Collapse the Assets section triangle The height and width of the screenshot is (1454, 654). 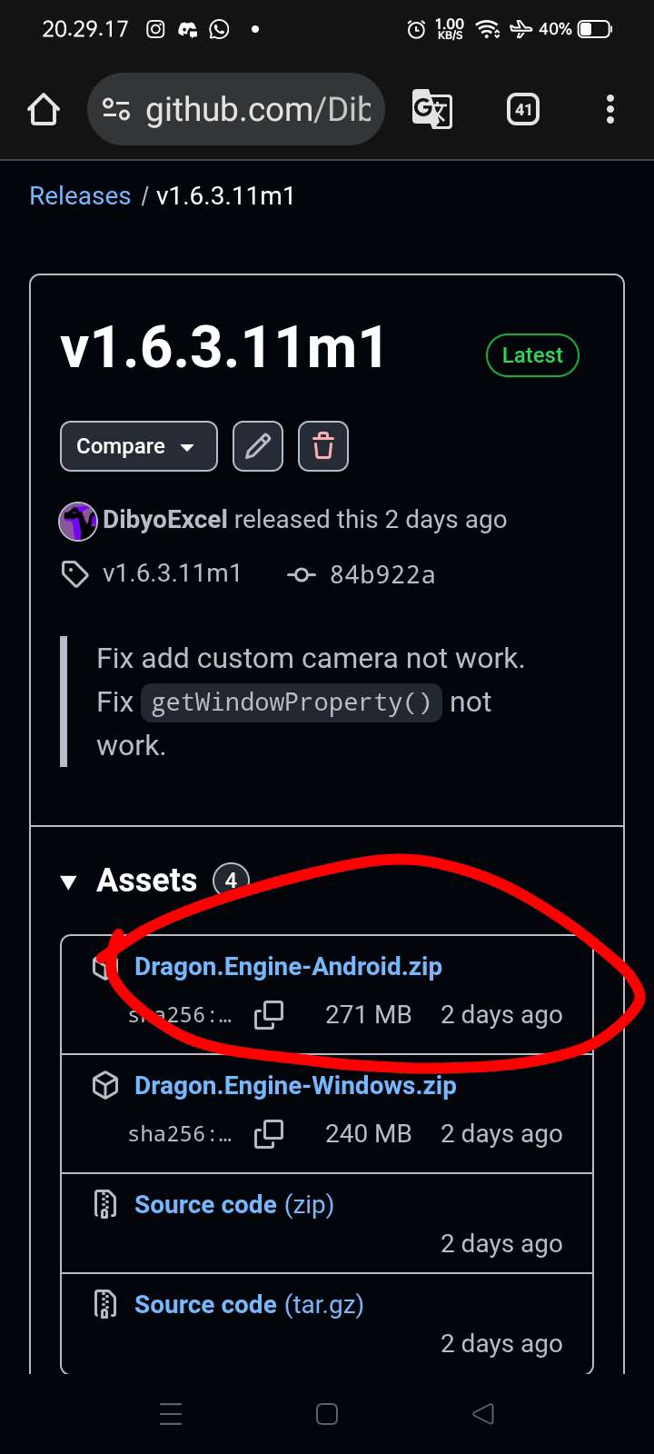(68, 881)
